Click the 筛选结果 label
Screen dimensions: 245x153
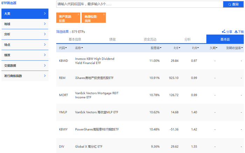tap(63, 32)
